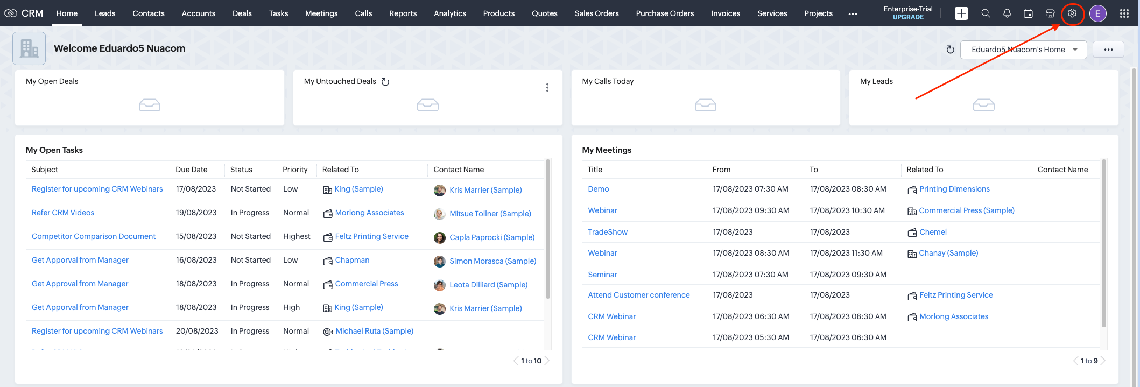Open the Demo meeting
The width and height of the screenshot is (1140, 387).
[599, 189]
